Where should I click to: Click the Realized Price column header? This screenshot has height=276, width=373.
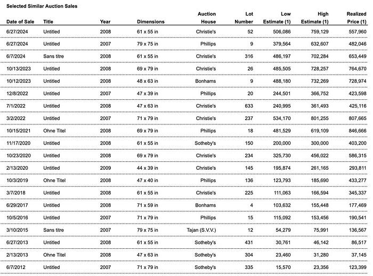pyautogui.click(x=356, y=18)
